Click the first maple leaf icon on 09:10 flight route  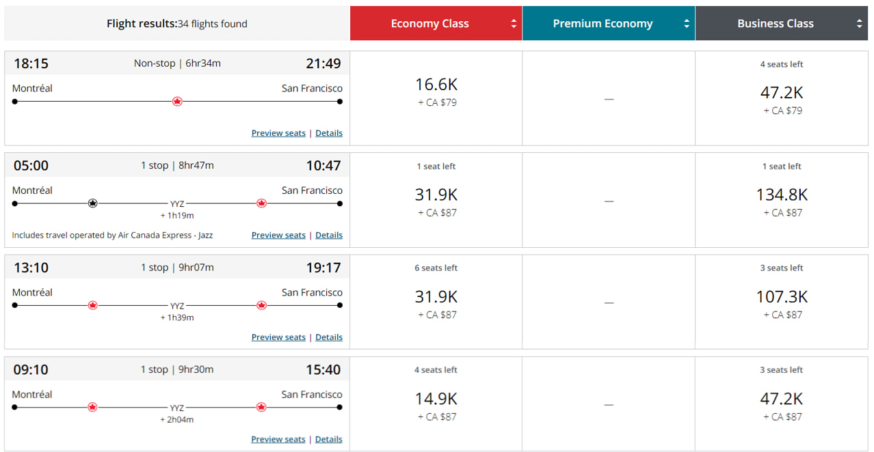92,407
